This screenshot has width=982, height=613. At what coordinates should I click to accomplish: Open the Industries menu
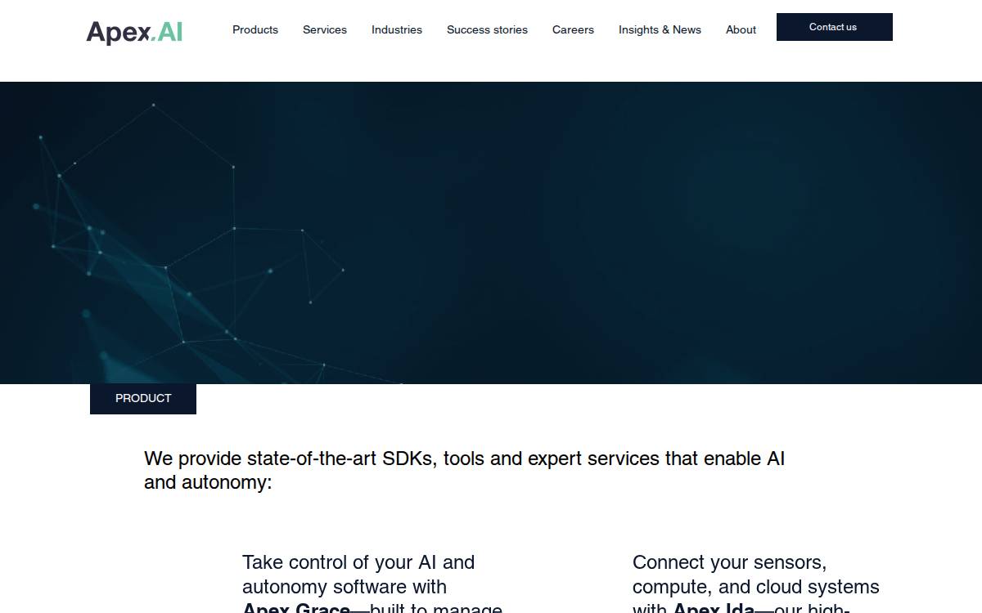[397, 29]
